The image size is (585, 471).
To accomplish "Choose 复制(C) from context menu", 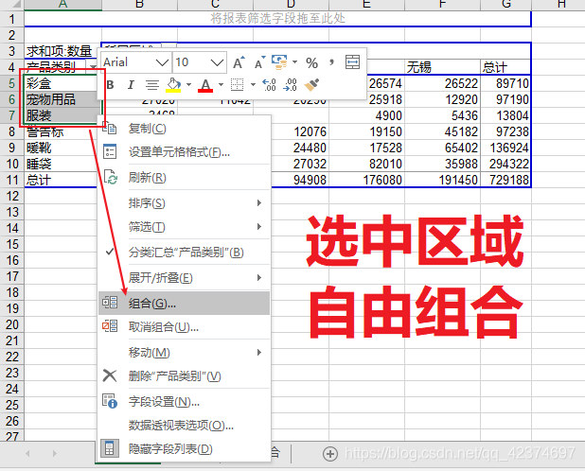I will click(x=184, y=129).
